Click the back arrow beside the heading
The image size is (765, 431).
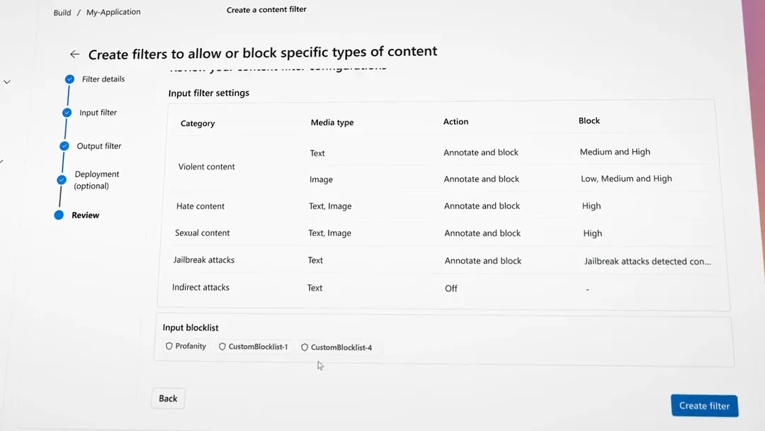[74, 54]
